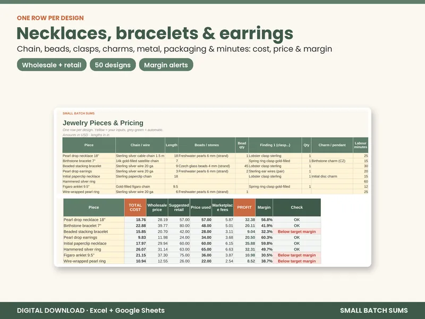Viewport: 425px width, 319px height.
Task: Click the "Margin" column header
Action: pos(264,207)
